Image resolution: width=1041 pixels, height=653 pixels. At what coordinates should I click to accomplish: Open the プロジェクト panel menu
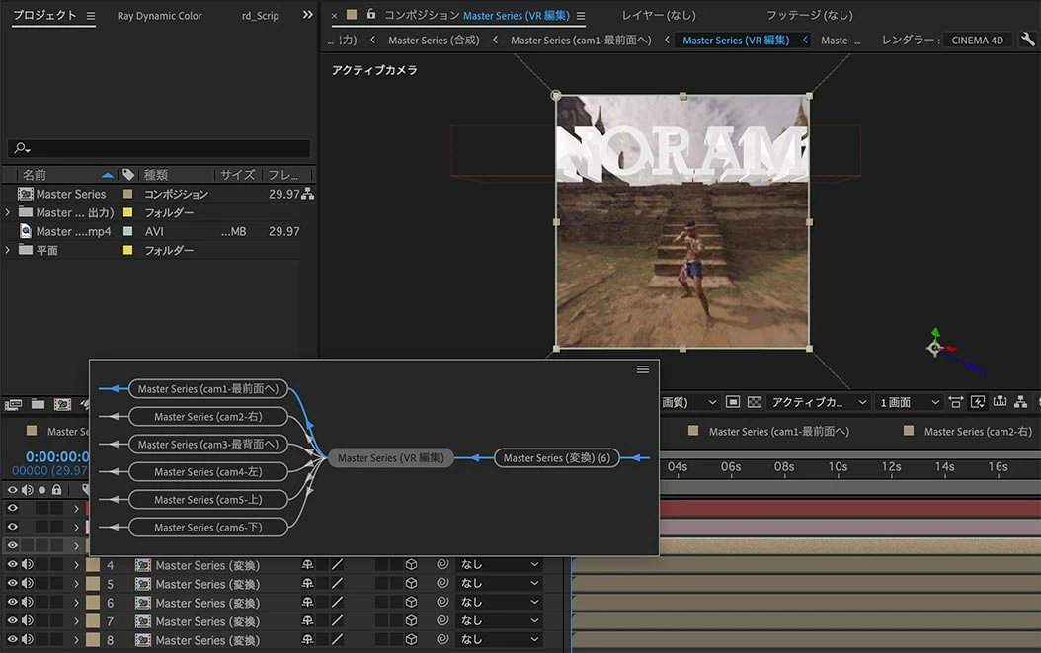point(91,15)
